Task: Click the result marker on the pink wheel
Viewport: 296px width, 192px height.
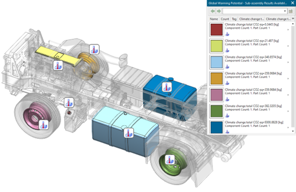Action: coord(44,125)
